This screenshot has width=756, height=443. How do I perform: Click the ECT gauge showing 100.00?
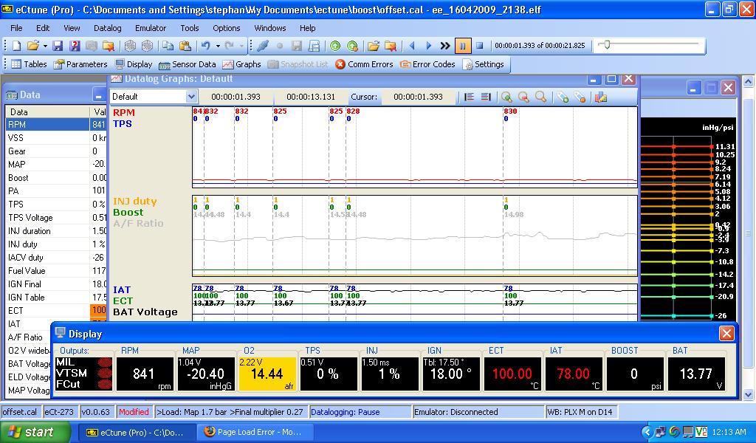pyautogui.click(x=512, y=374)
